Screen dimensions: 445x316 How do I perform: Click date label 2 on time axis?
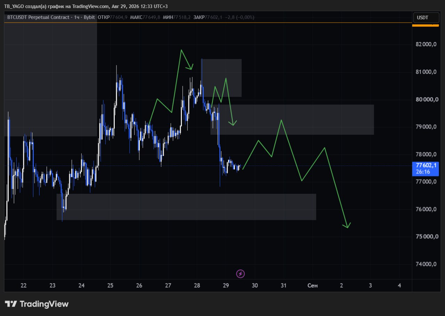click(341, 285)
